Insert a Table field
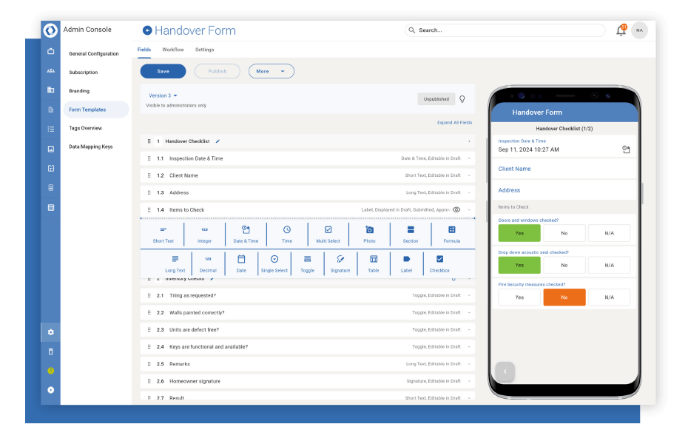 374,263
